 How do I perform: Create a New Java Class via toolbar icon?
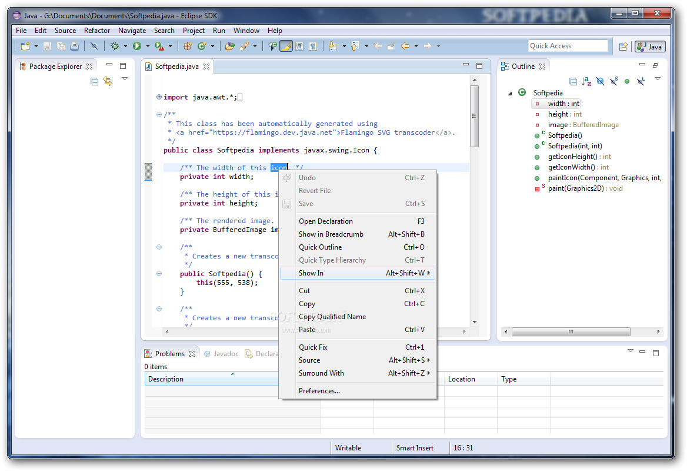pyautogui.click(x=202, y=46)
